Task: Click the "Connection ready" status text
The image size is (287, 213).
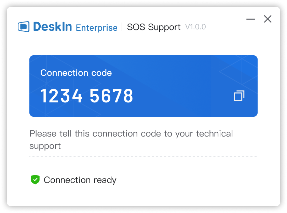Action: tap(80, 180)
